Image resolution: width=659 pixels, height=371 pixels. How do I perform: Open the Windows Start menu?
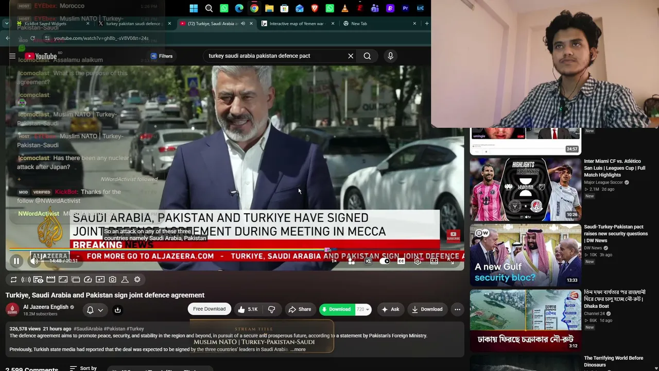[194, 8]
